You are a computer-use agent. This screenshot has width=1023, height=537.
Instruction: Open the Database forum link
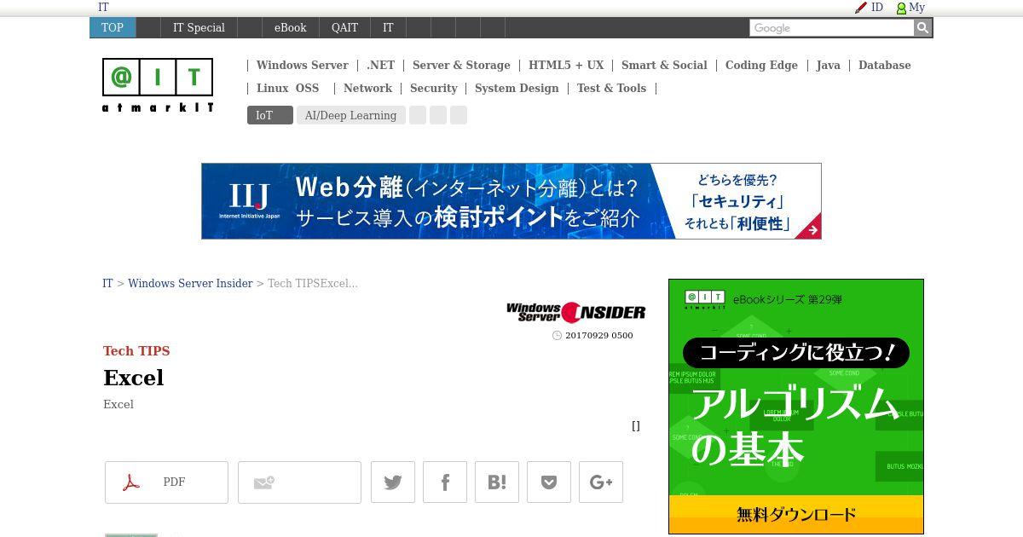point(884,65)
